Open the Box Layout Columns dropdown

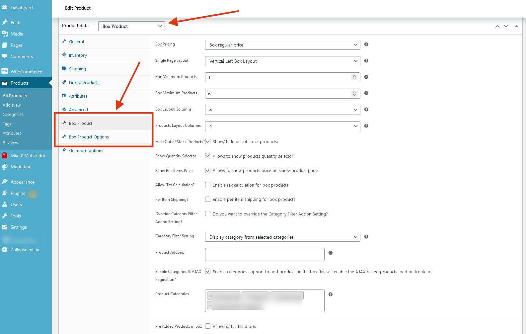pyautogui.click(x=283, y=110)
